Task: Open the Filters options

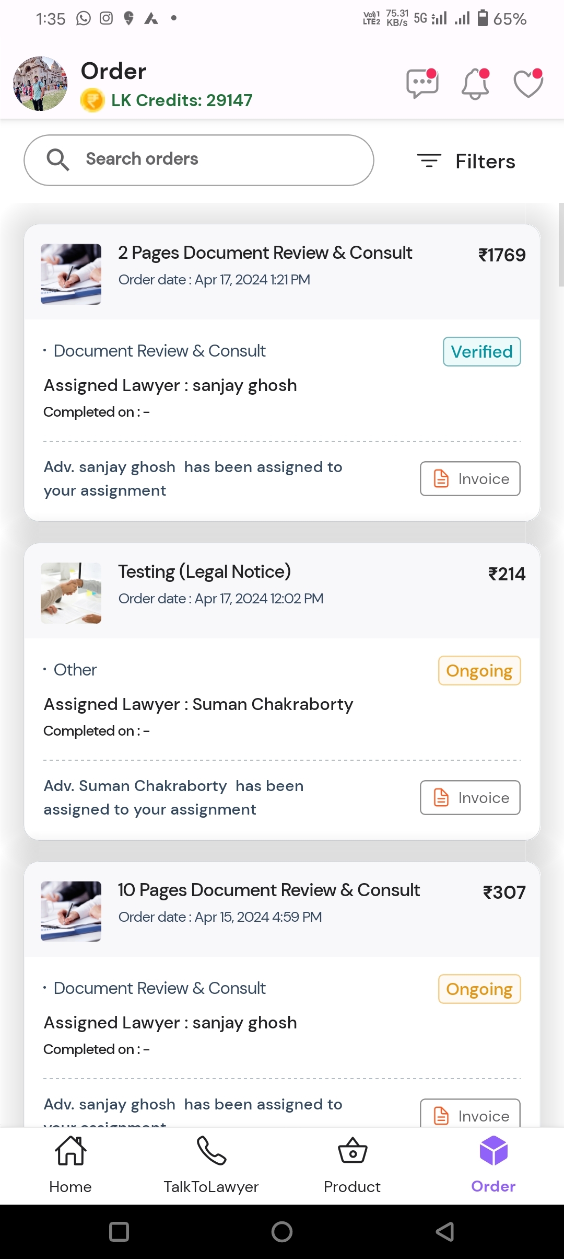Action: tap(466, 161)
